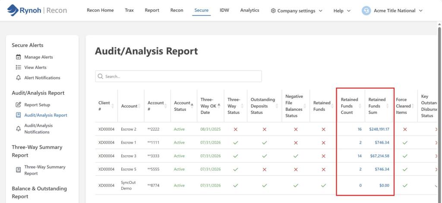Click into the Search input field
Viewport: 442px width, 203px height.
pyautogui.click(x=178, y=76)
